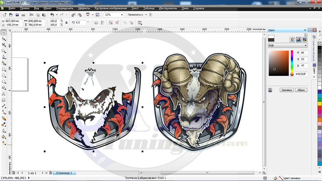Image resolution: width=322 pixels, height=181 pixels.
Task: Switch to the Страница 1 page tab
Action: coord(64,173)
